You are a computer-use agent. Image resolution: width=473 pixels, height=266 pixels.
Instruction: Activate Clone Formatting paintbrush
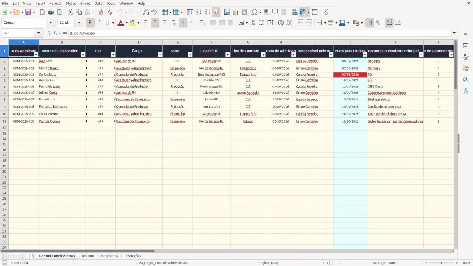[101, 12]
